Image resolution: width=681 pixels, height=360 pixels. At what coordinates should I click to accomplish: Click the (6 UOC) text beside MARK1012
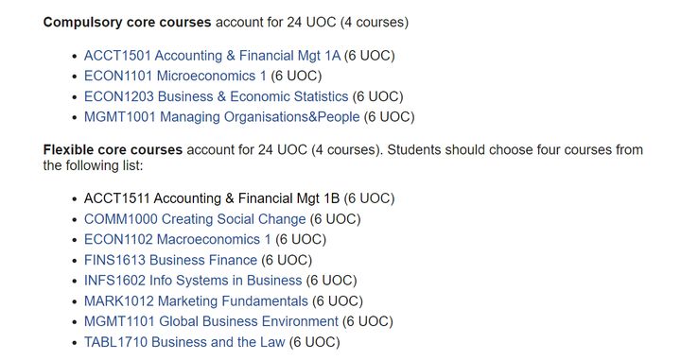point(338,301)
